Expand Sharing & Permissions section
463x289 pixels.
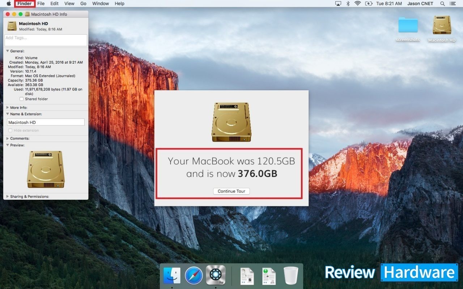[x=8, y=197]
